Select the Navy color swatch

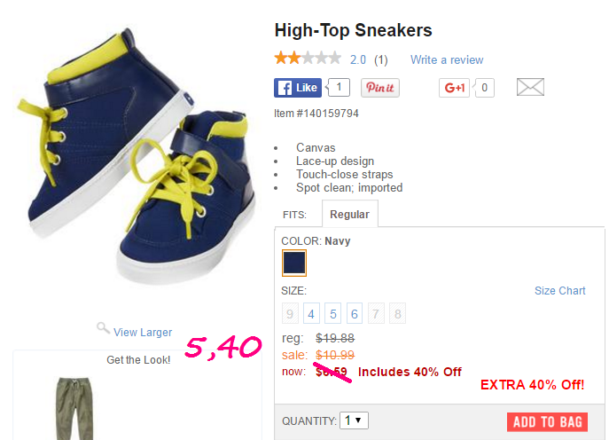click(294, 263)
